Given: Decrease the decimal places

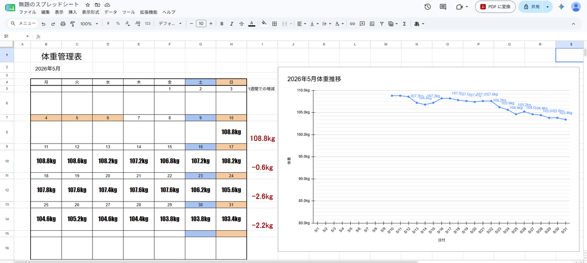Looking at the screenshot, I should click(127, 23).
